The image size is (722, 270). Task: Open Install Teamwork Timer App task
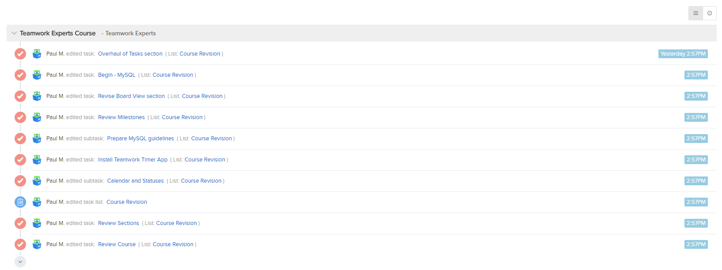point(133,160)
